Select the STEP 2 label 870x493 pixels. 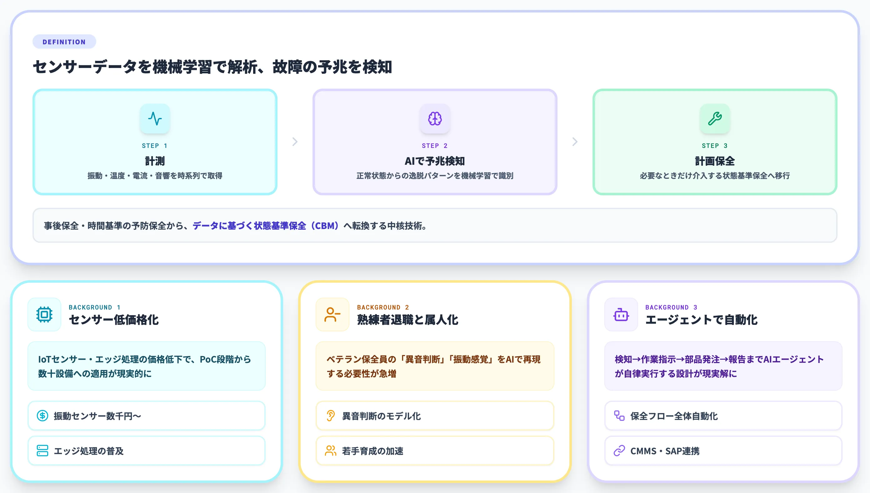coord(435,145)
